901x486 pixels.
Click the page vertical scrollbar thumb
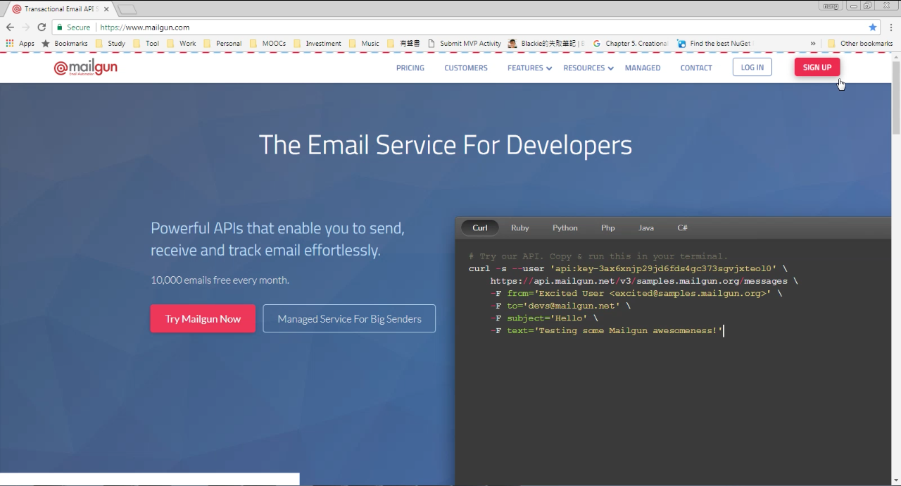(896, 97)
